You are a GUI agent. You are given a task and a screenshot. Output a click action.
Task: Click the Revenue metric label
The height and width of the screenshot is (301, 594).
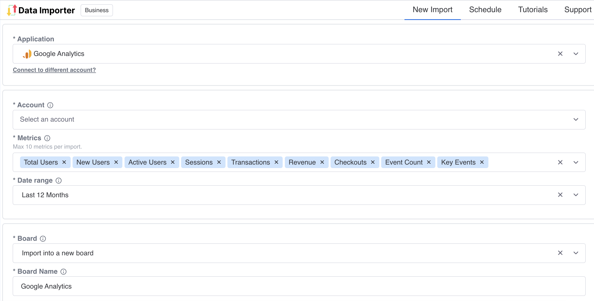(x=302, y=162)
